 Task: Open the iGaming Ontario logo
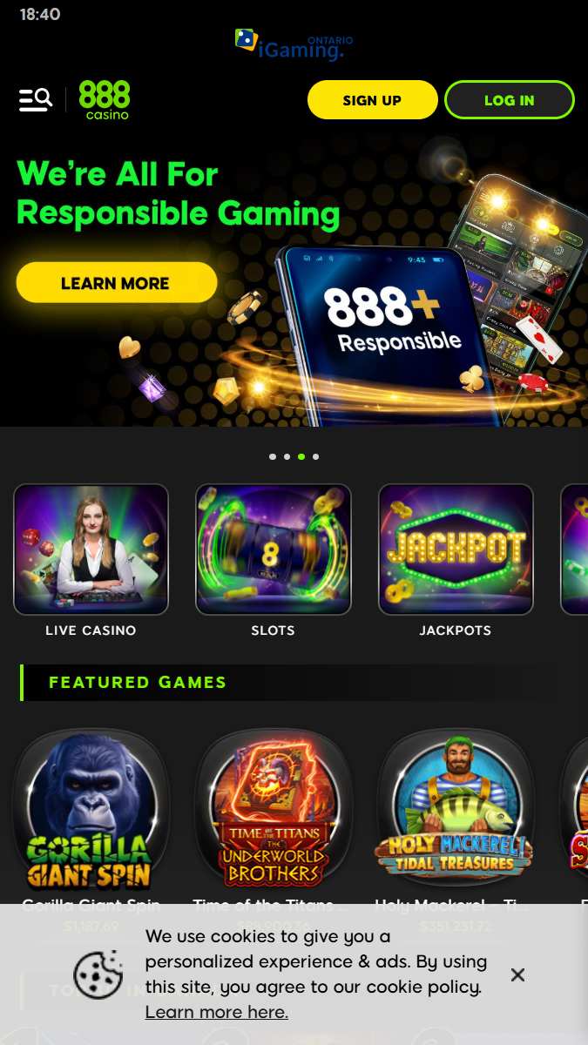[x=294, y=45]
